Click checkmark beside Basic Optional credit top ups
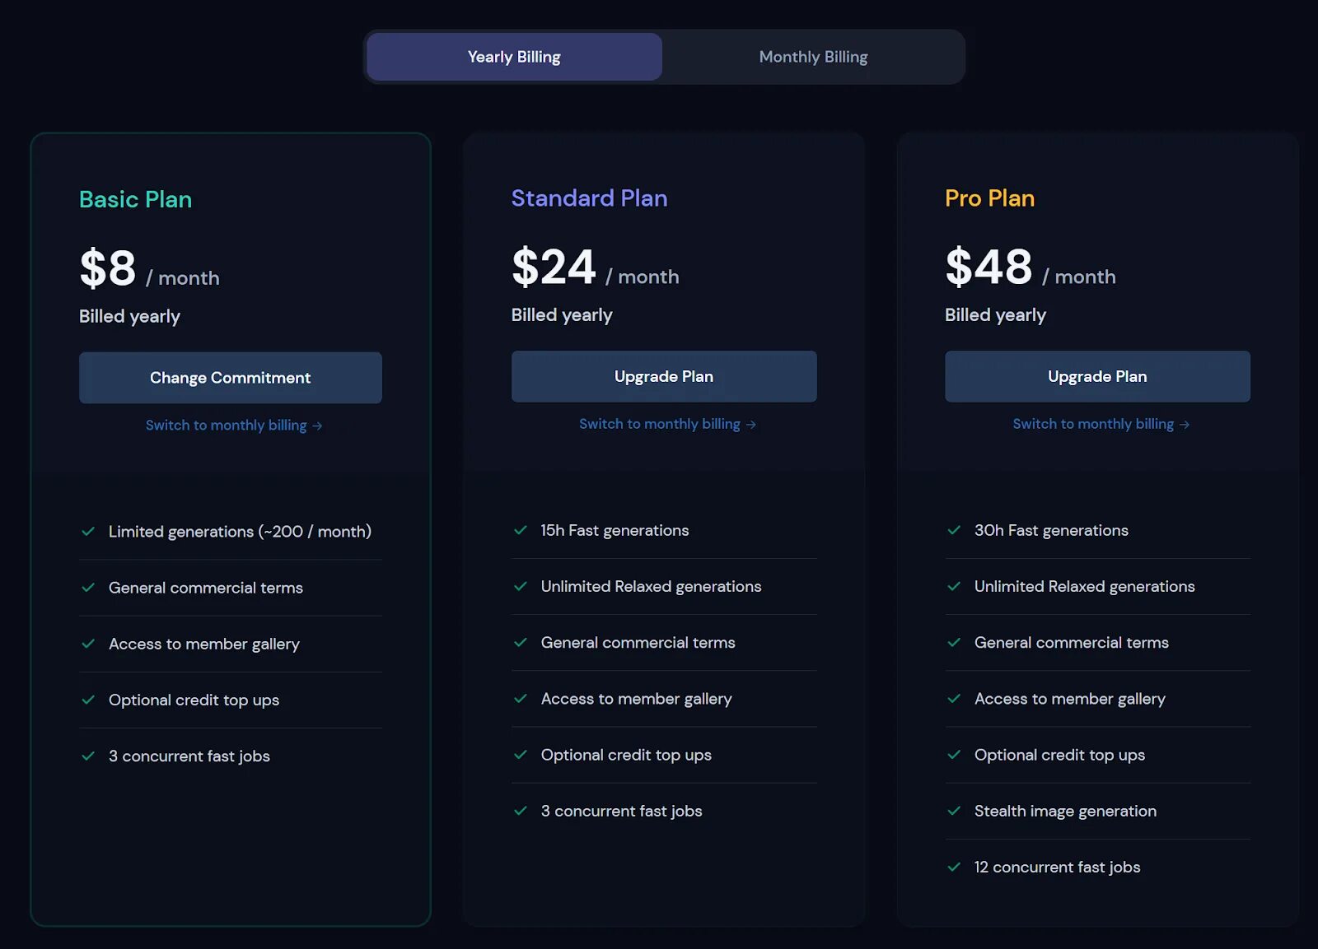This screenshot has width=1318, height=949. point(88,700)
